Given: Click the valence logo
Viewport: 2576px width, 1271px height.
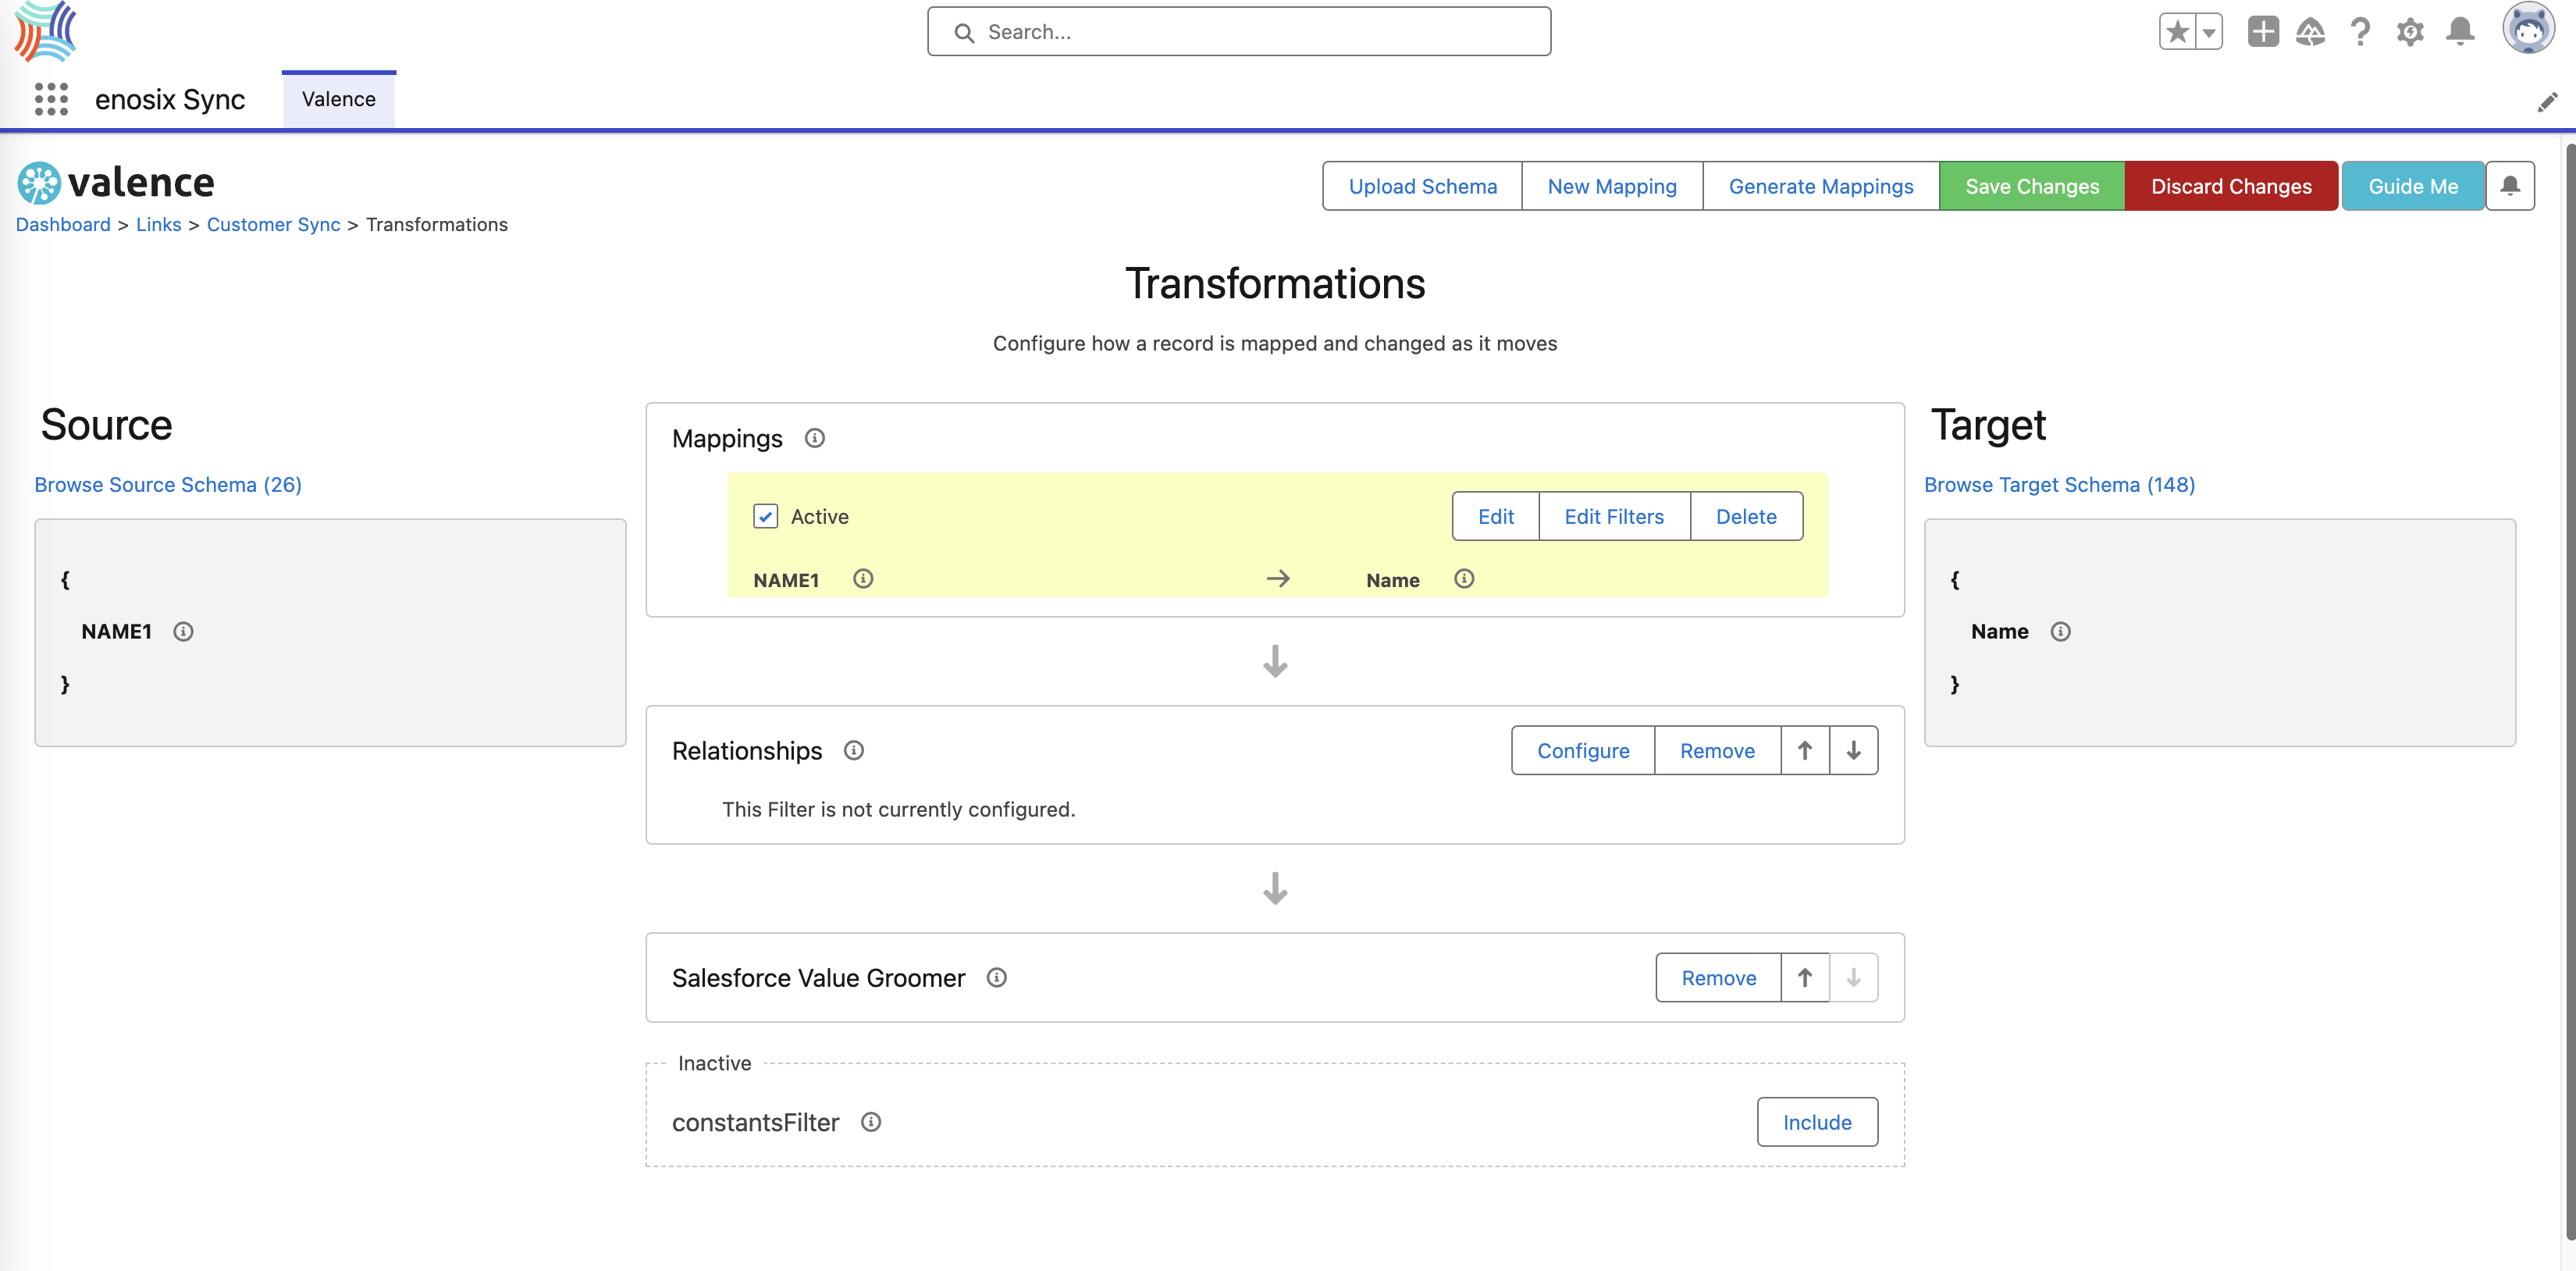Looking at the screenshot, I should pyautogui.click(x=116, y=183).
